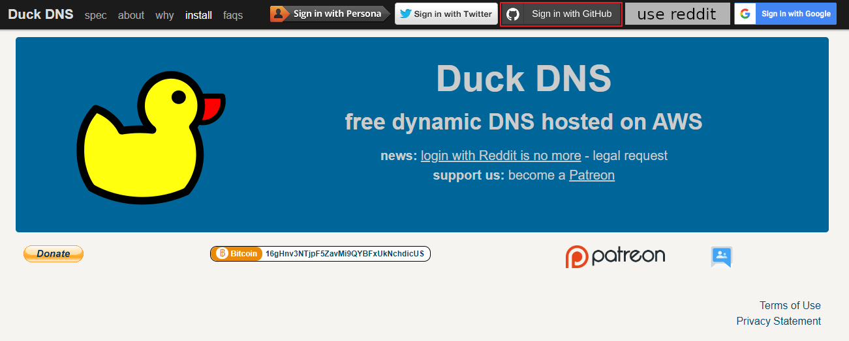The image size is (849, 341).
Task: Sign in with Google
Action: (x=785, y=14)
